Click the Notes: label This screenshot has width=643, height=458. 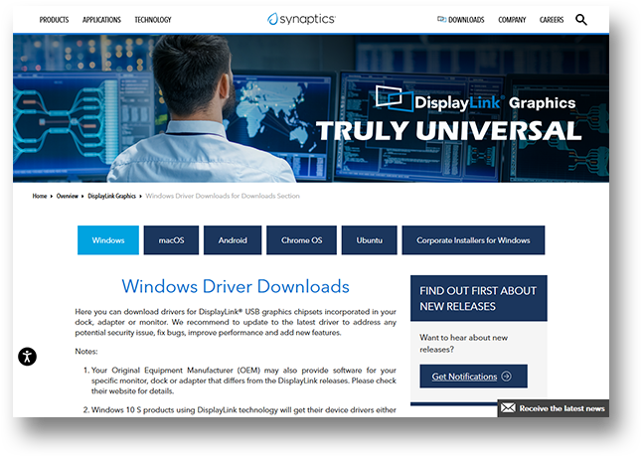pyautogui.click(x=86, y=352)
